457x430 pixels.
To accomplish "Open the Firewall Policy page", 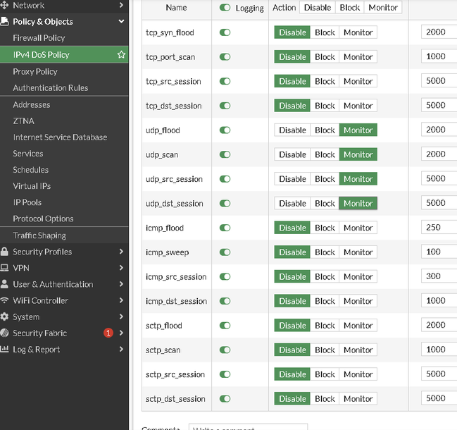I will pyautogui.click(x=39, y=37).
